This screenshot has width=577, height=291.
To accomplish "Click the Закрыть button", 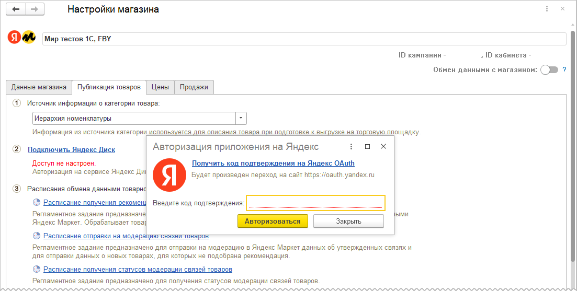I will 348,221.
